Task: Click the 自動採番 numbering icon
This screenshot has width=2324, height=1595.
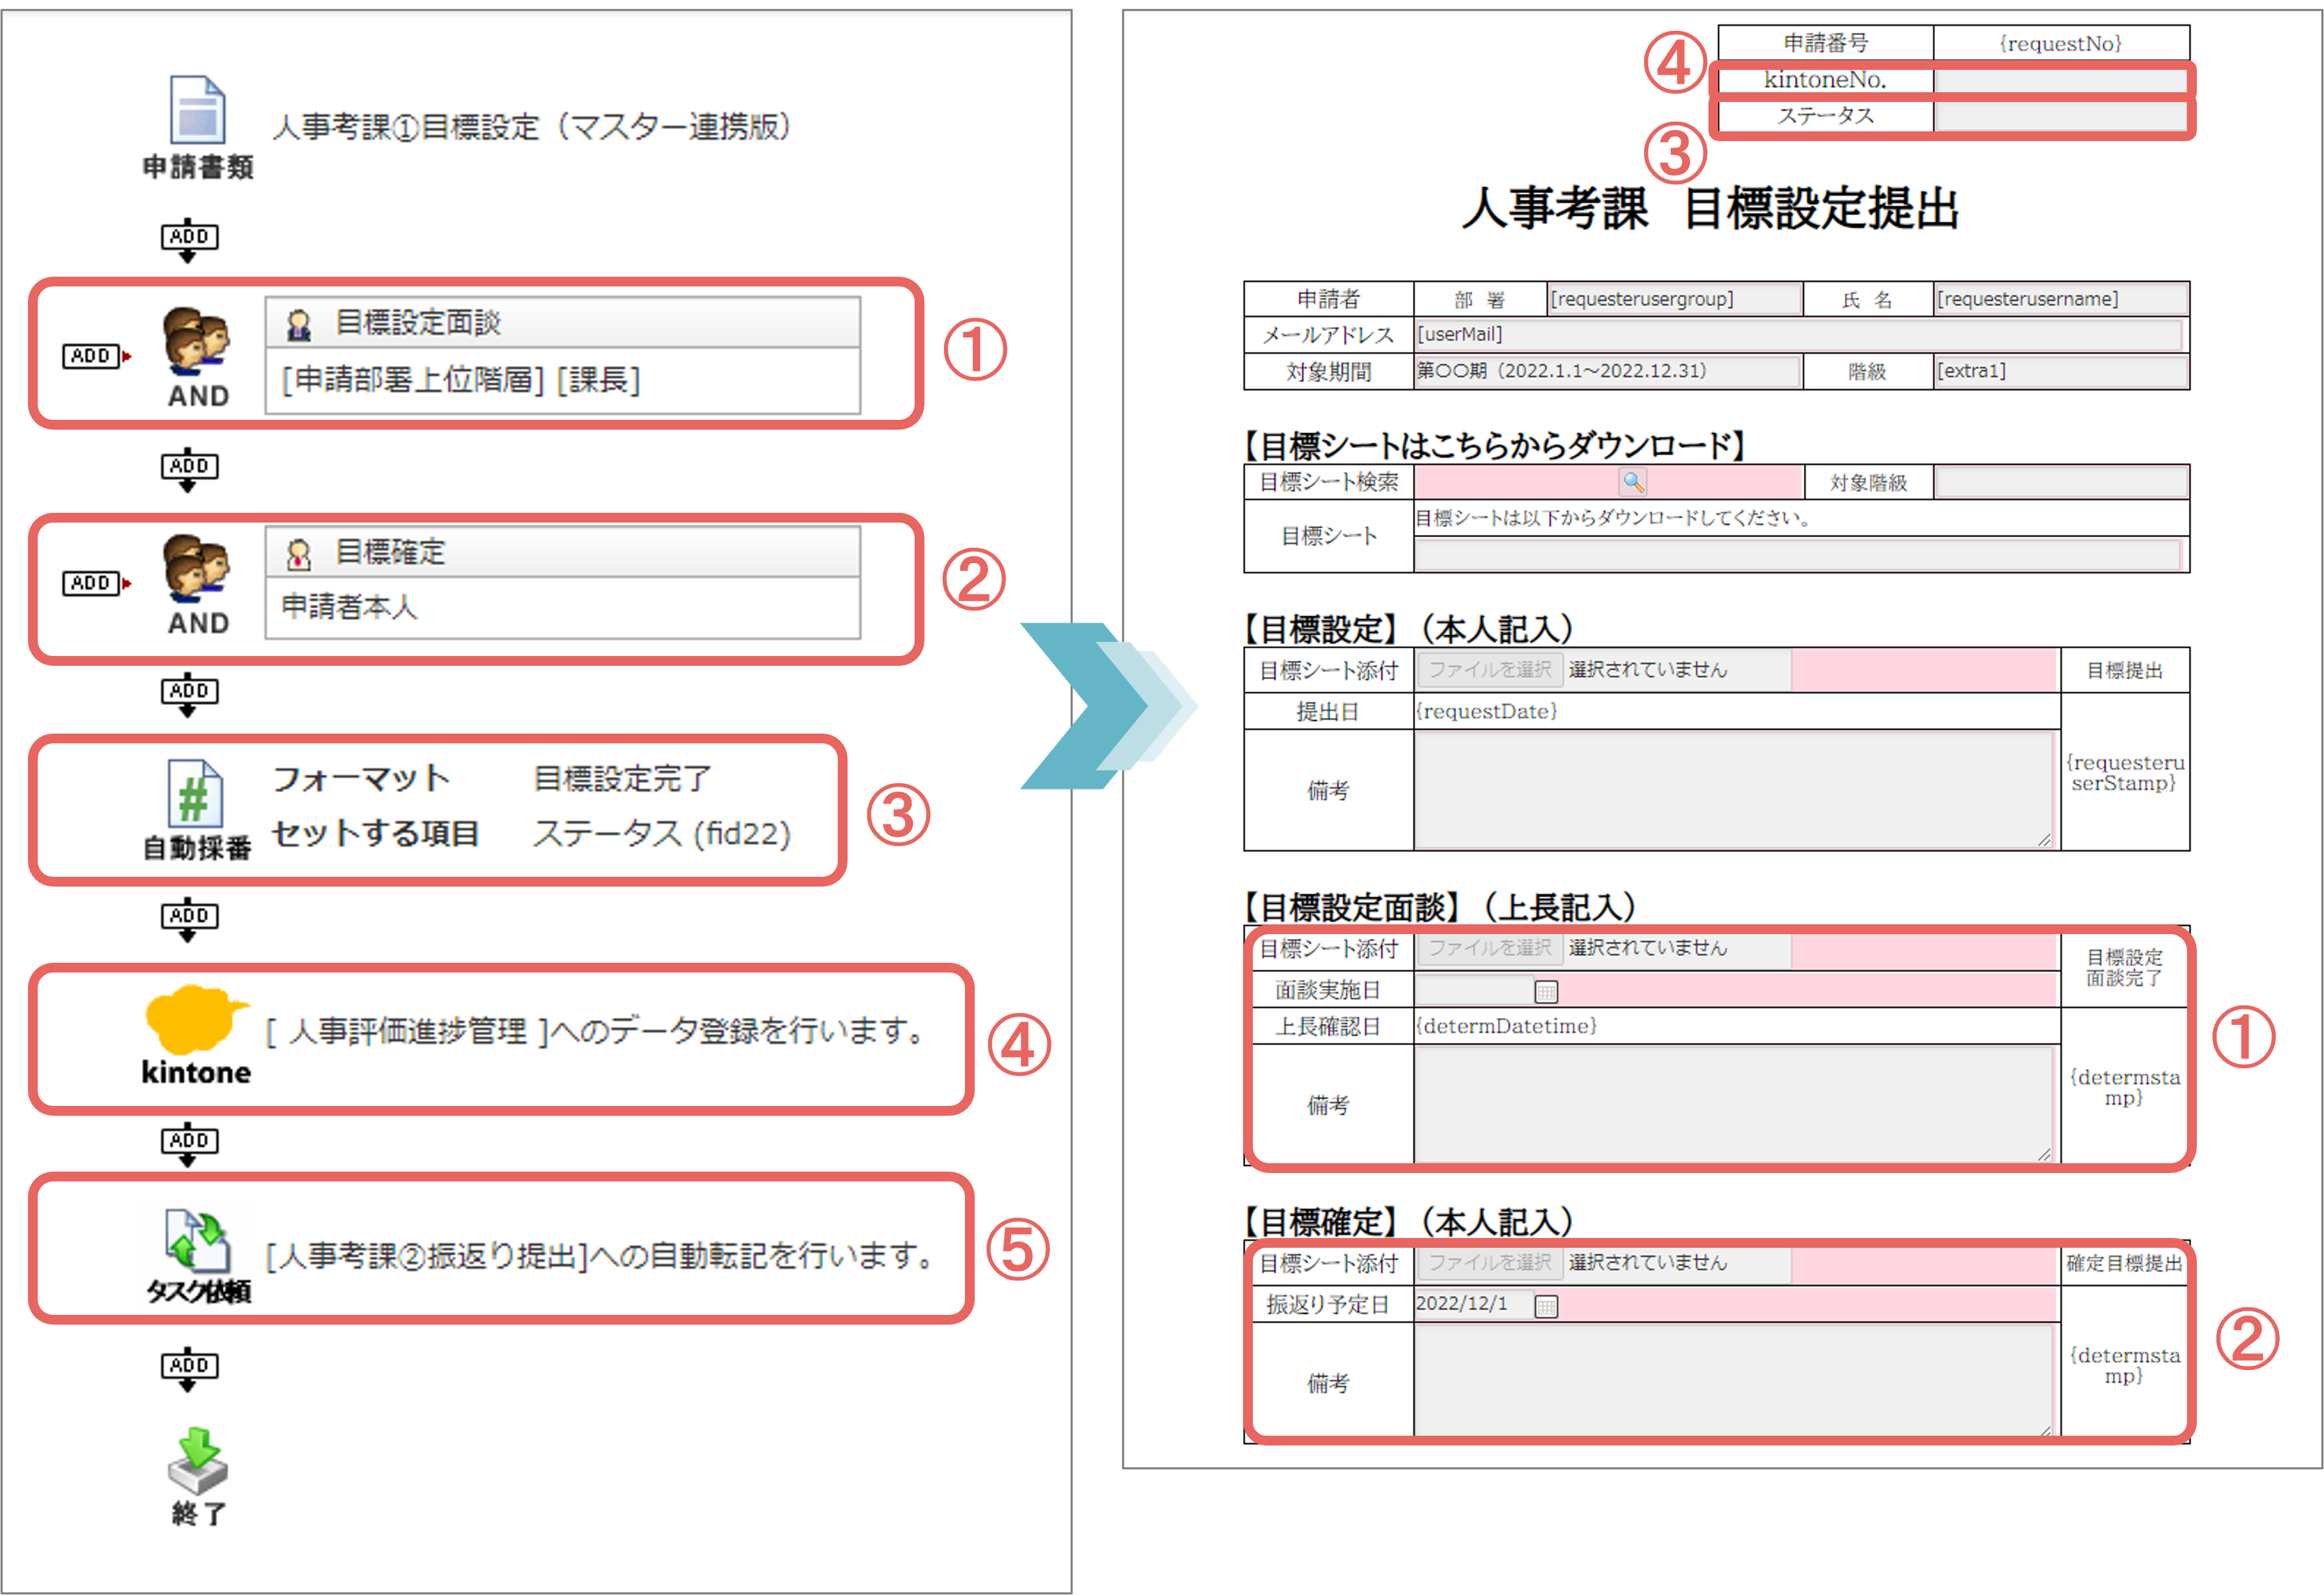Action: coord(194,793)
